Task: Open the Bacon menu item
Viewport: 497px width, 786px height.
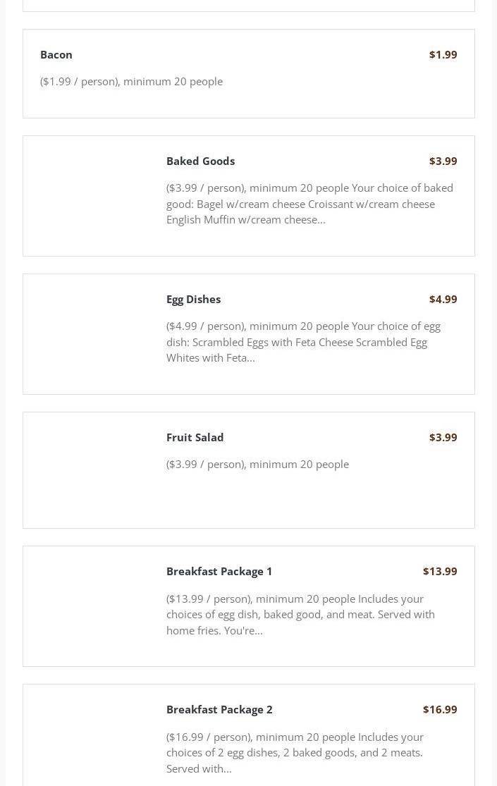Action: [x=56, y=54]
